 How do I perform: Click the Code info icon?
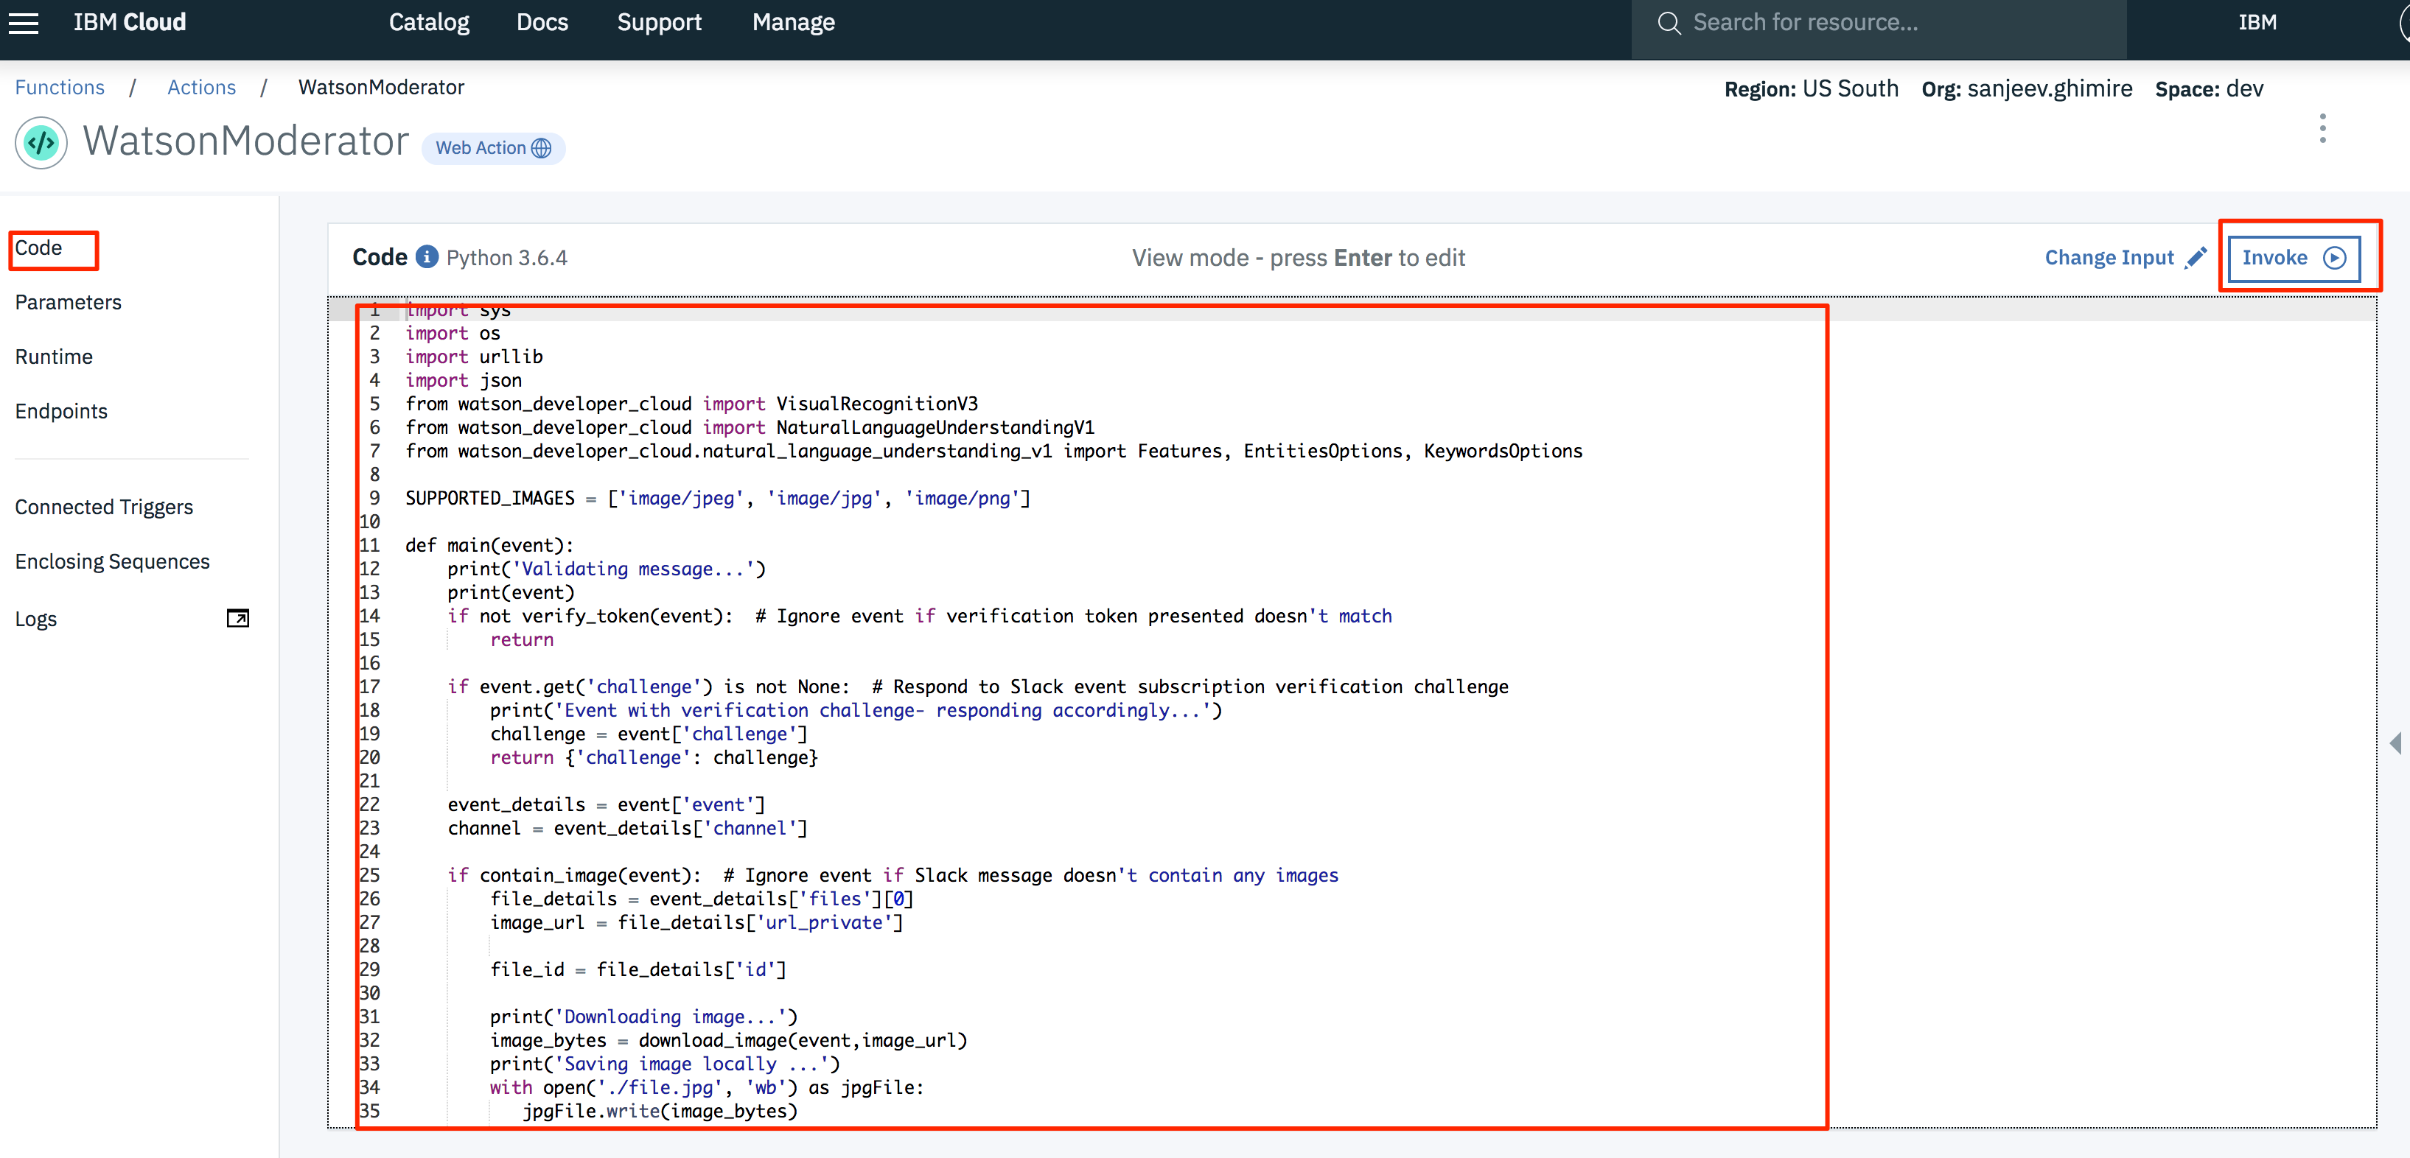(427, 256)
